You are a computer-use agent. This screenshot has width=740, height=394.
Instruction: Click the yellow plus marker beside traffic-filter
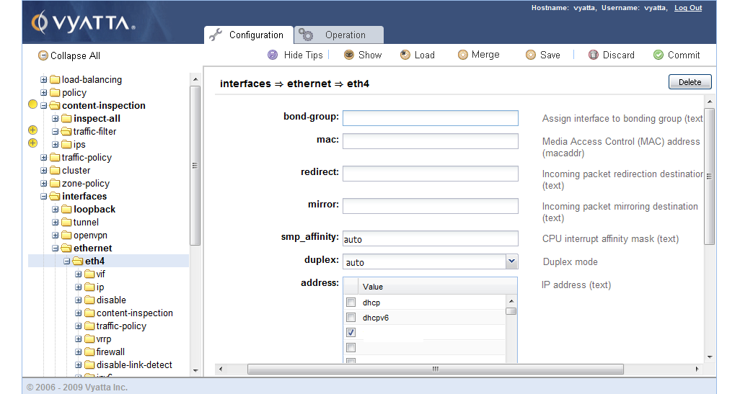[32, 130]
